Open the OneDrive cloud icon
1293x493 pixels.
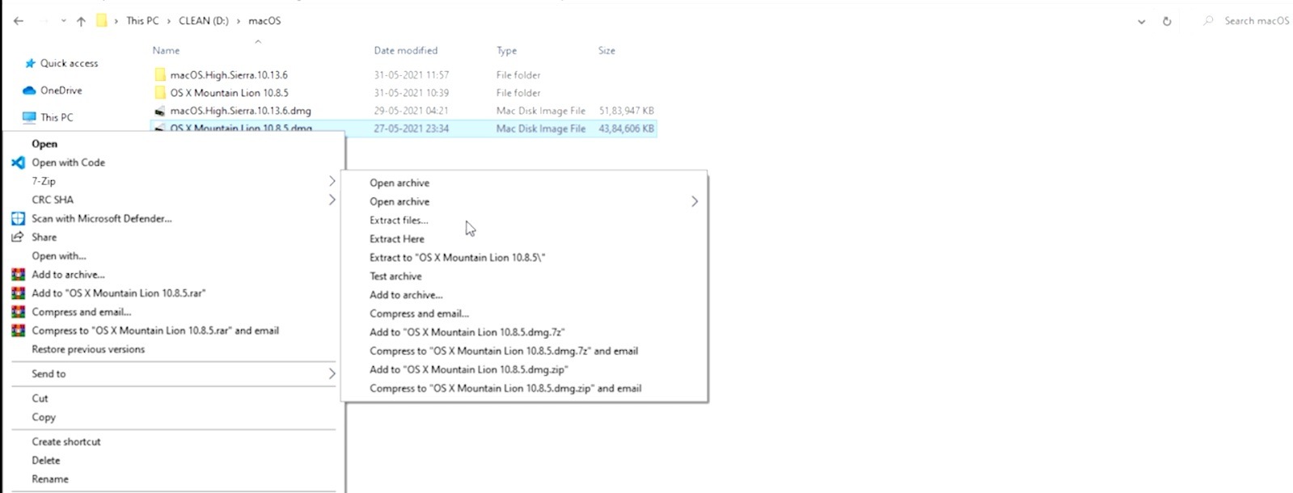point(29,91)
